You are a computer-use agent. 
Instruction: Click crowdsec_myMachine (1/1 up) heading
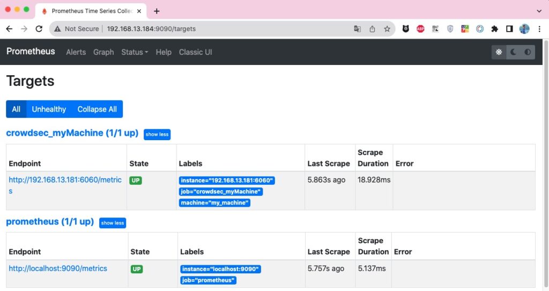point(72,133)
